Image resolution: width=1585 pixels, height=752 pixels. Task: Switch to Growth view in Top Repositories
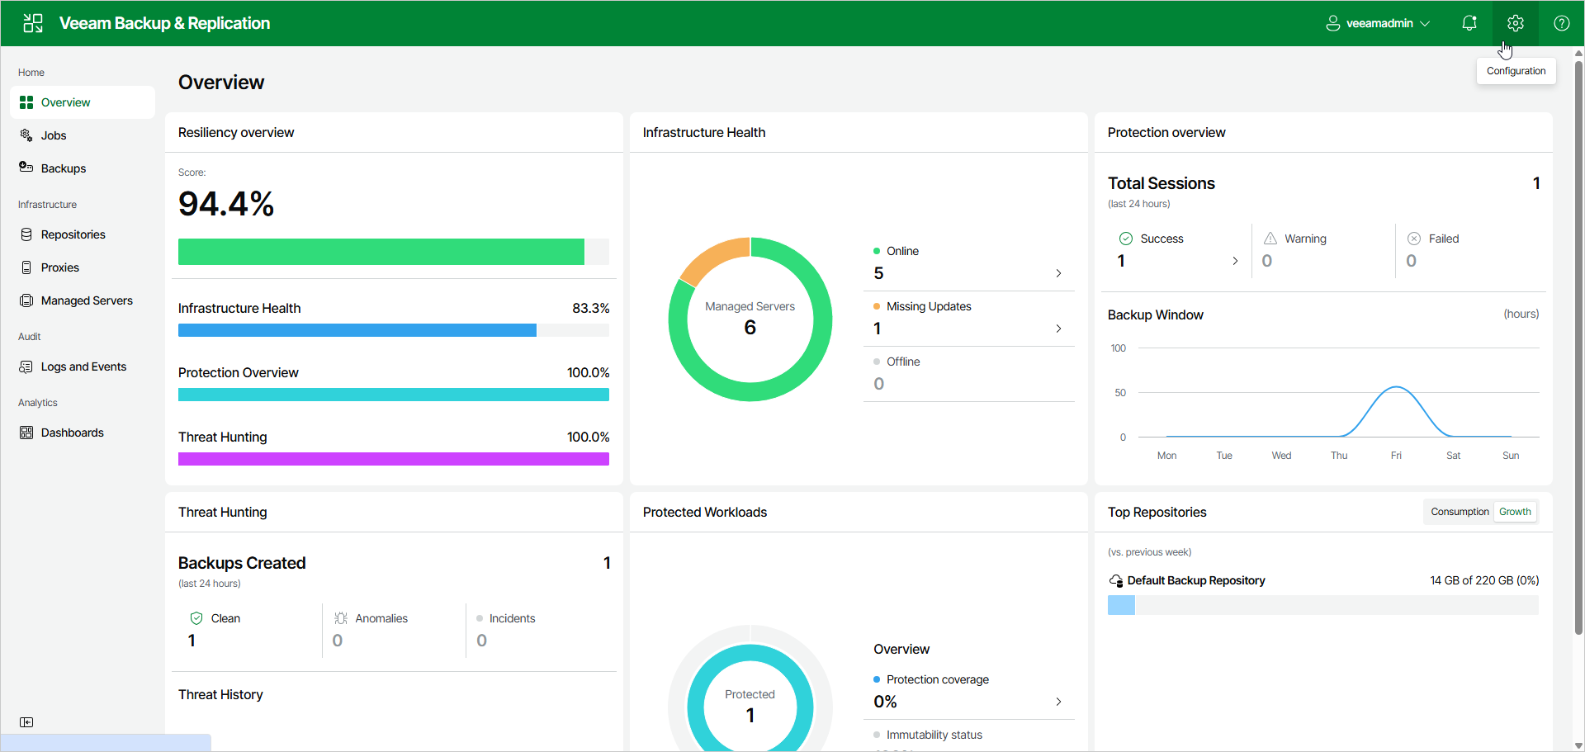(x=1515, y=512)
